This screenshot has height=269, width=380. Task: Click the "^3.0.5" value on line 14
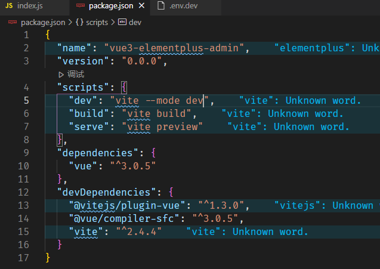click(x=215, y=218)
